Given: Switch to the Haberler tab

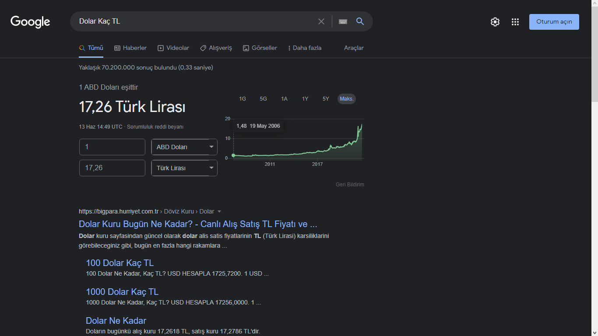Looking at the screenshot, I should [130, 48].
